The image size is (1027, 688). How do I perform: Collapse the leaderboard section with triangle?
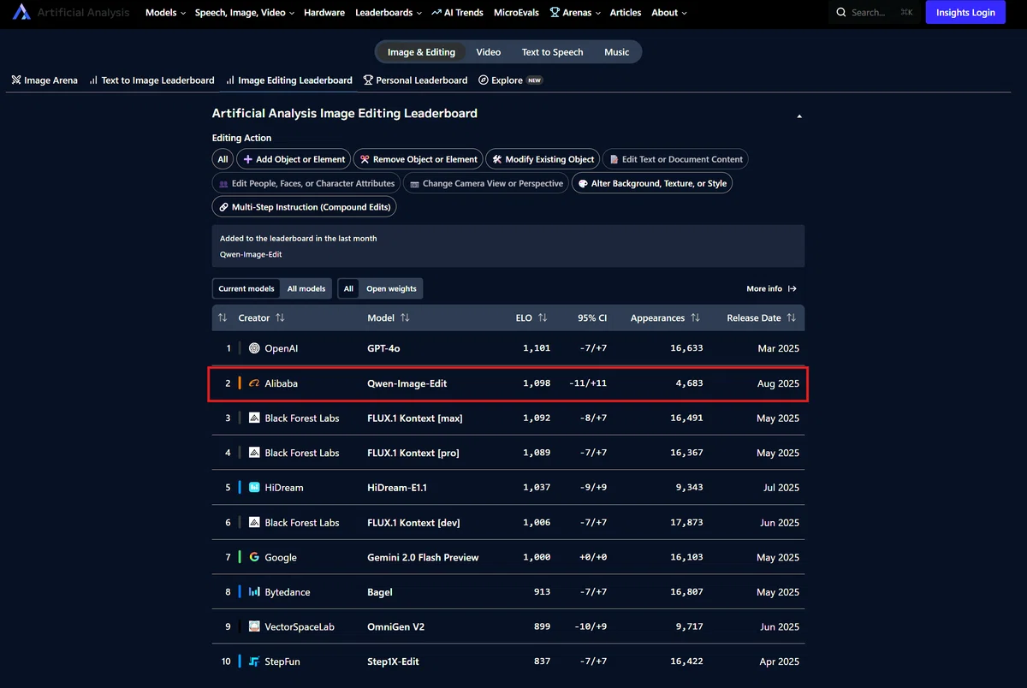(799, 116)
